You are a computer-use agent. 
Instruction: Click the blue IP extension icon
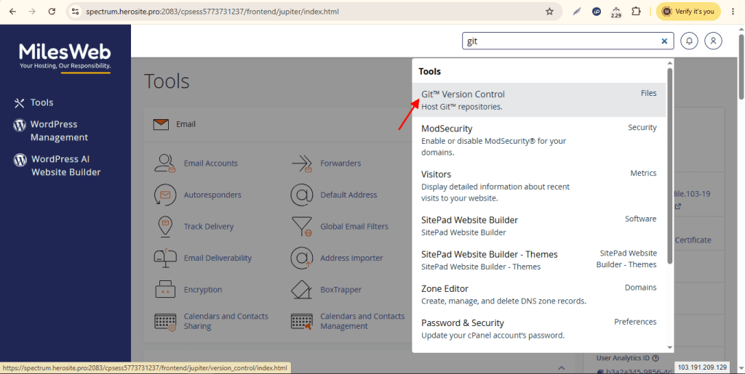[597, 12]
